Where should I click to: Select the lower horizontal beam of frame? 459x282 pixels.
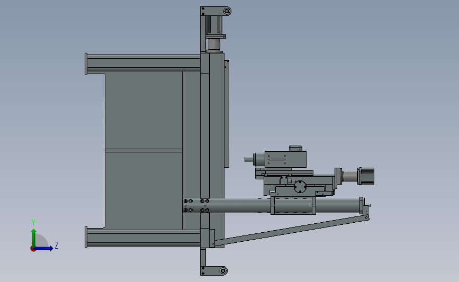[x=143, y=238]
